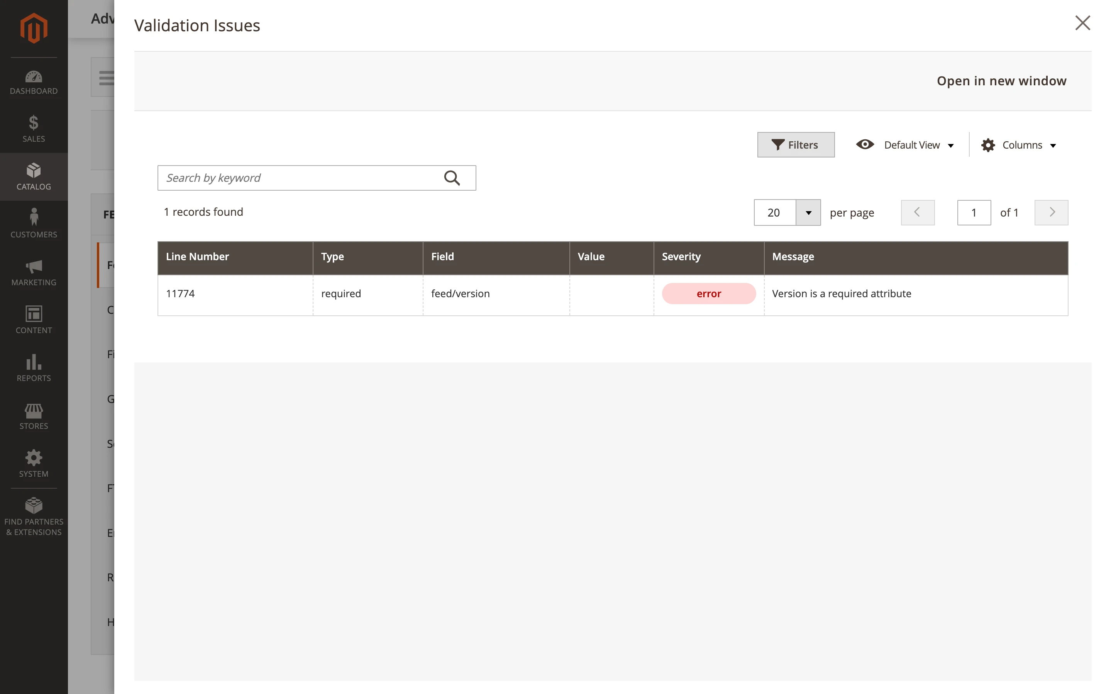Sort the grid by Line Number column
This screenshot has height=694, width=1111.
197,256
